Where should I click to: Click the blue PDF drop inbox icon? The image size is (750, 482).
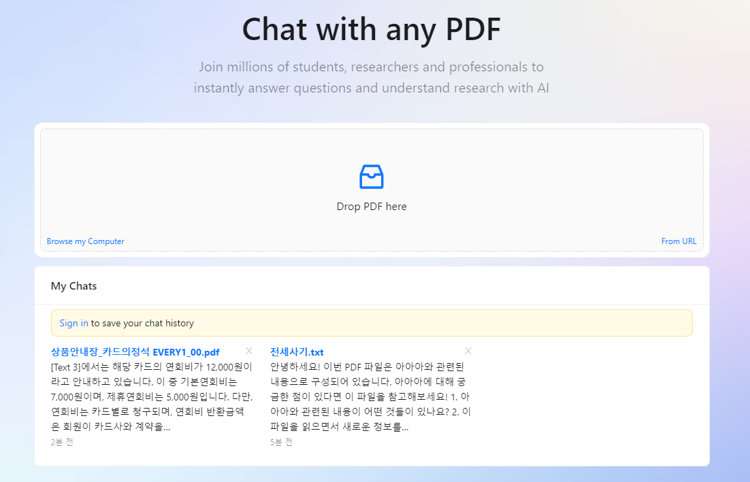(x=371, y=177)
